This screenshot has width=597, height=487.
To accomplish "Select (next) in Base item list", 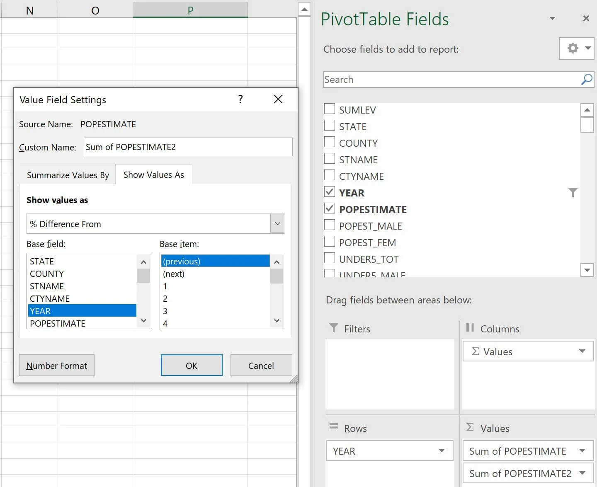I will point(215,274).
